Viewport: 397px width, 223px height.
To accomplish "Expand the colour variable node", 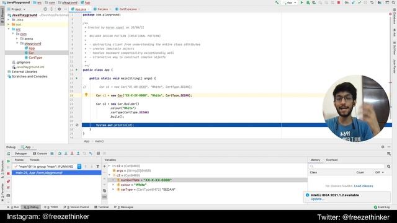I will (114, 185).
